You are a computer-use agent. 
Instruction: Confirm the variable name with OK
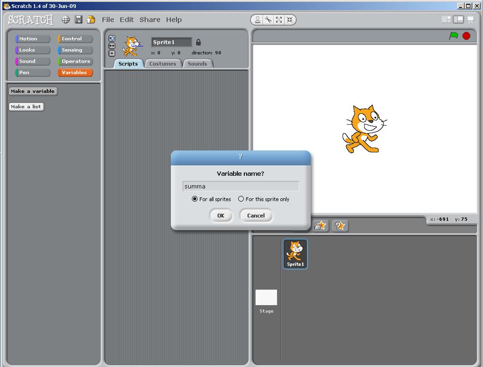point(221,215)
